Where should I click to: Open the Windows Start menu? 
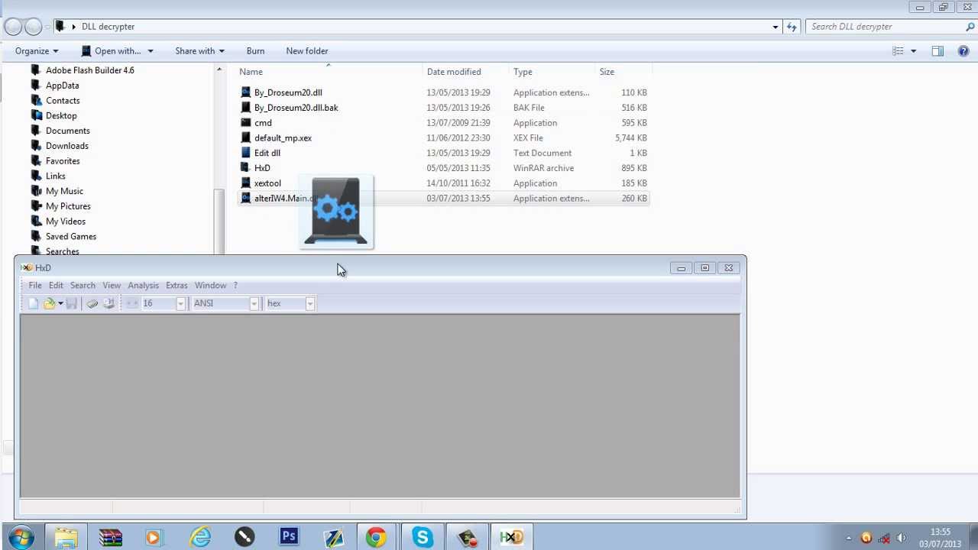tap(21, 537)
